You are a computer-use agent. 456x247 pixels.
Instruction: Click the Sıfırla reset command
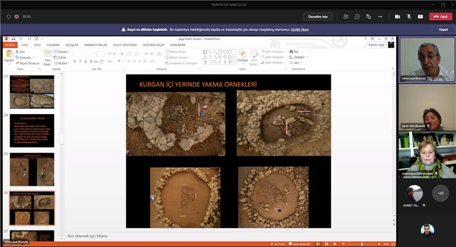(x=60, y=57)
